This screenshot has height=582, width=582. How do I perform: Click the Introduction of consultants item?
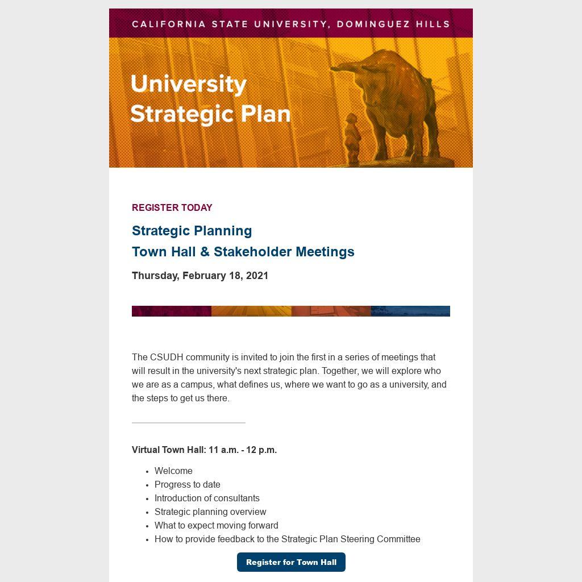[x=207, y=498]
